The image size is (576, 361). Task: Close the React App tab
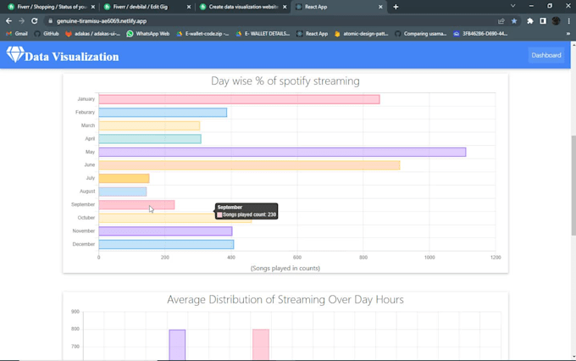[380, 7]
